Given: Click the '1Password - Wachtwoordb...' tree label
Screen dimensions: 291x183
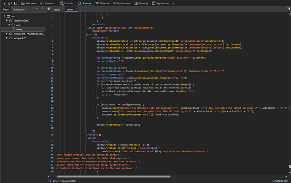Looking at the screenshot, I should (29, 34).
